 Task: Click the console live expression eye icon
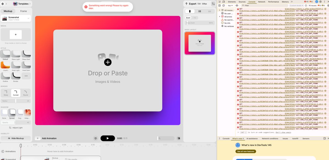[x=237, y=5]
